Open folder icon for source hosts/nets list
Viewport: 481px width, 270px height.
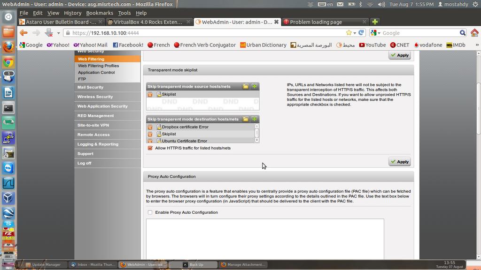point(245,86)
